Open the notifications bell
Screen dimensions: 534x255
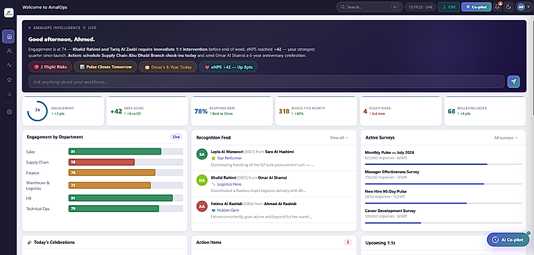tap(497, 7)
